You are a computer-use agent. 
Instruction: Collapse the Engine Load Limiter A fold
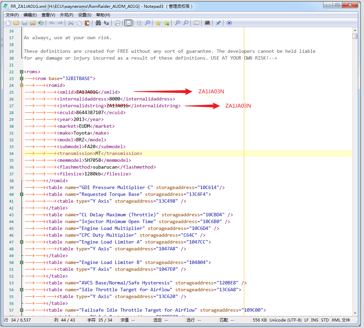click(21, 242)
